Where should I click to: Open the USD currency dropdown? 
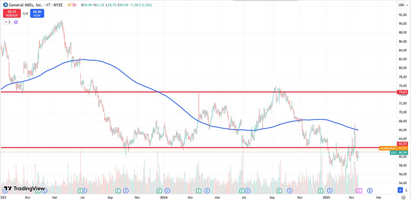(403, 5)
